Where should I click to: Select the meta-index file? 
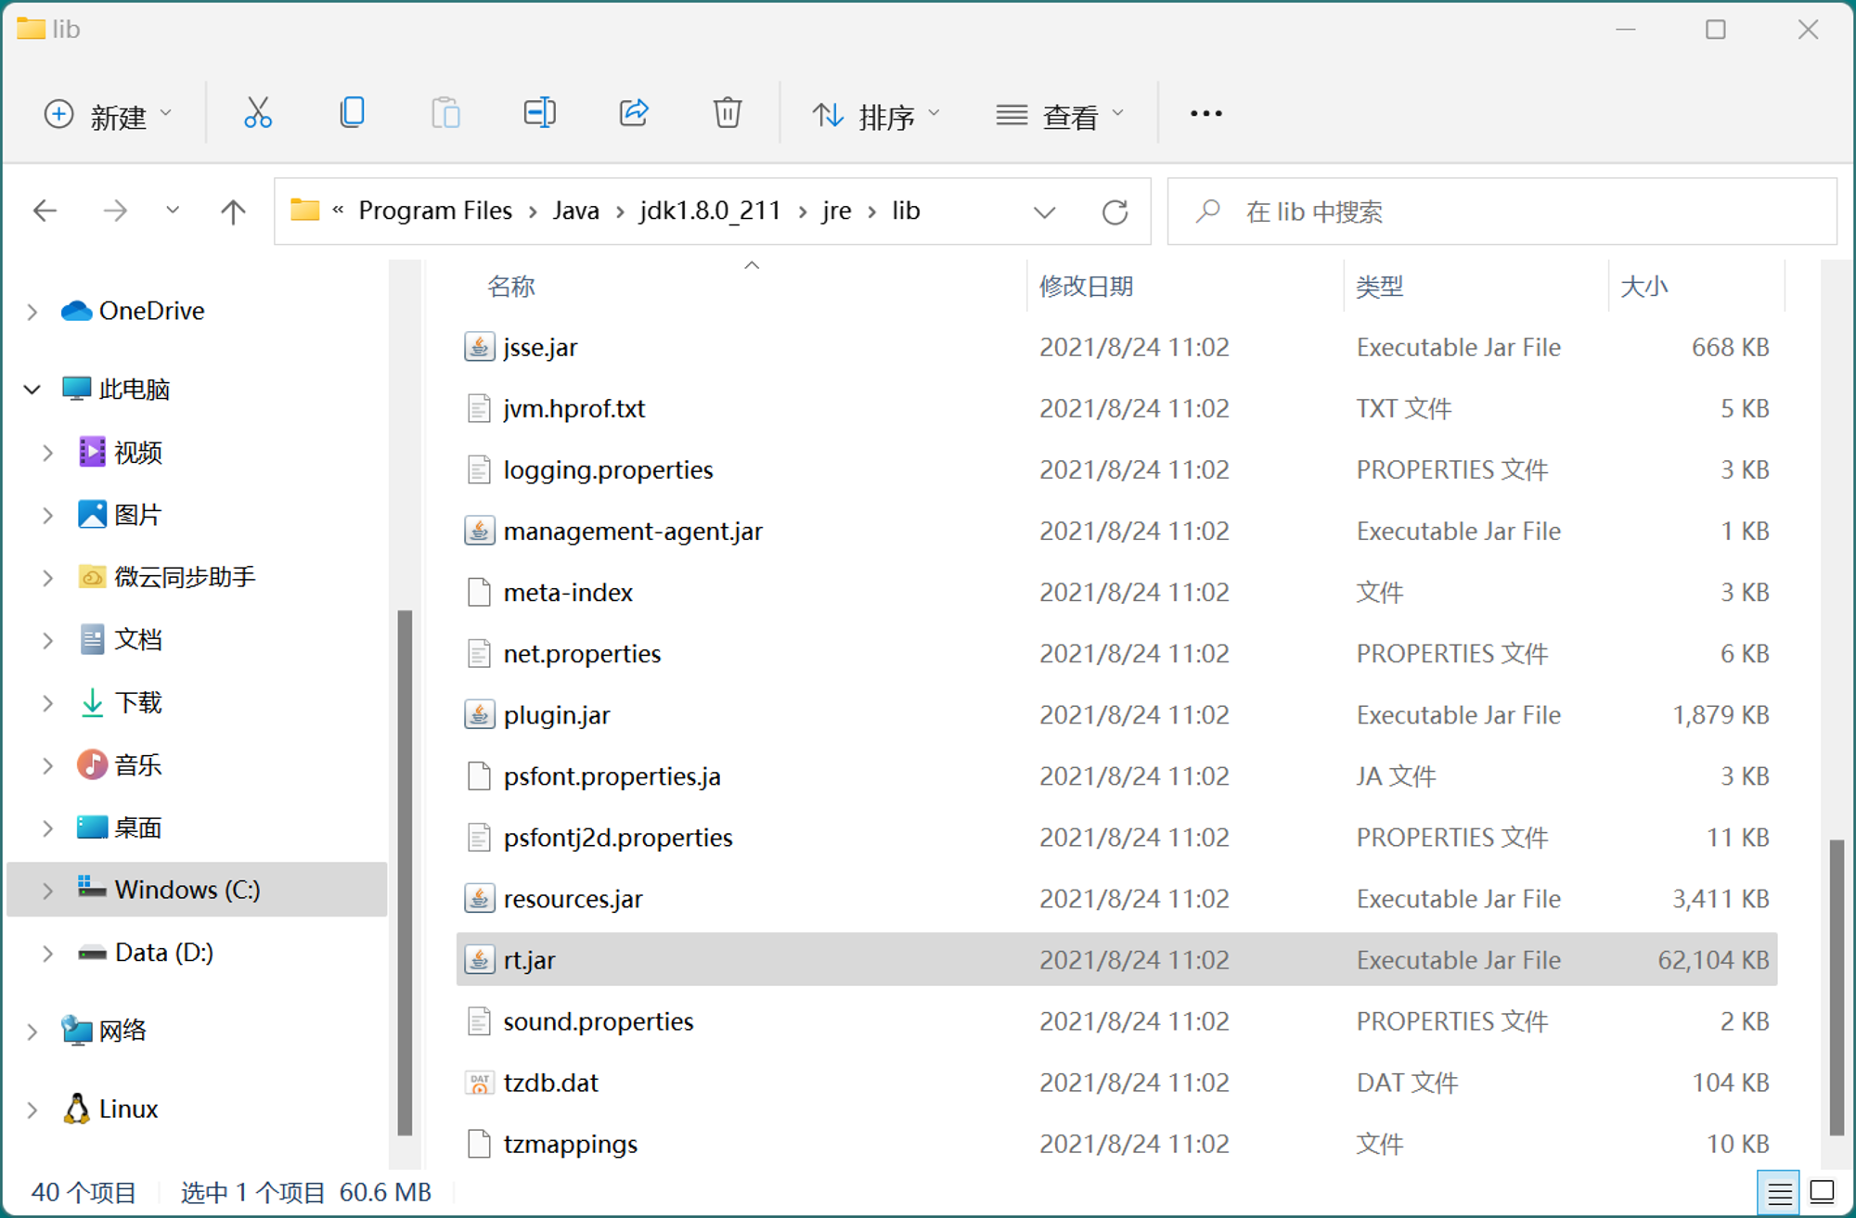coord(568,593)
